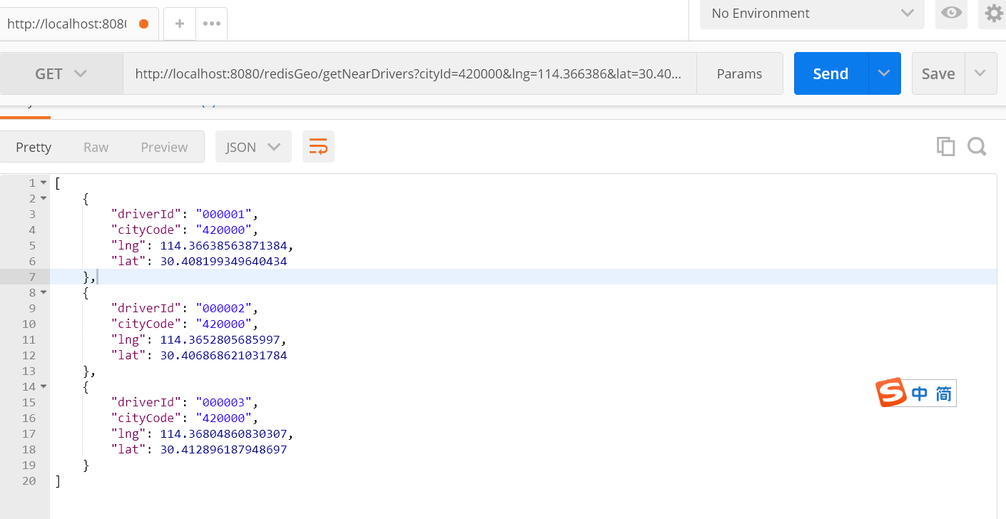Toggle Sogou Chinese/English mode 中

pyautogui.click(x=920, y=394)
